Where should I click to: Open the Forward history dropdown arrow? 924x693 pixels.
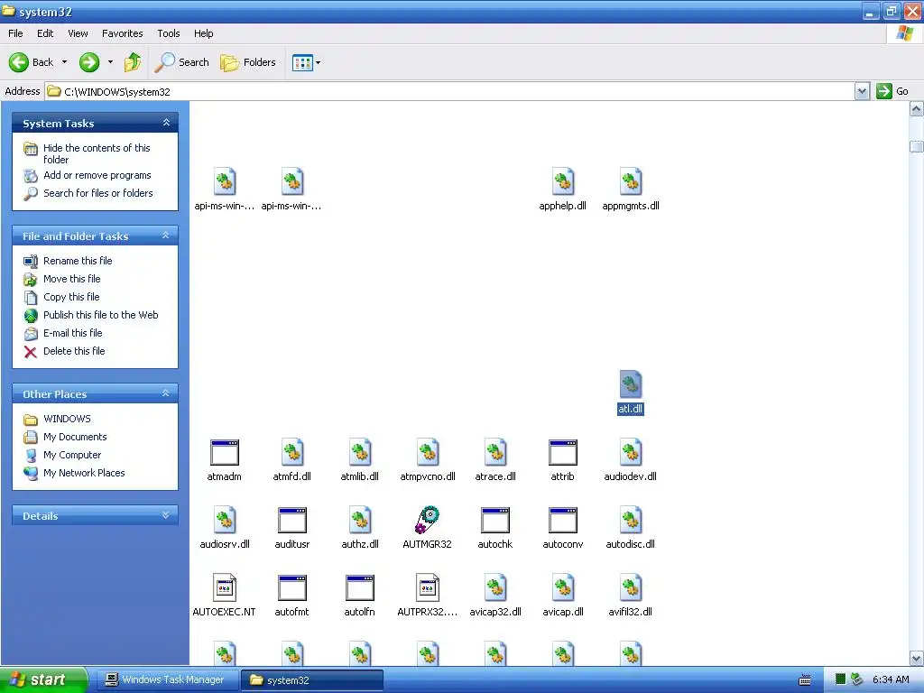(110, 62)
